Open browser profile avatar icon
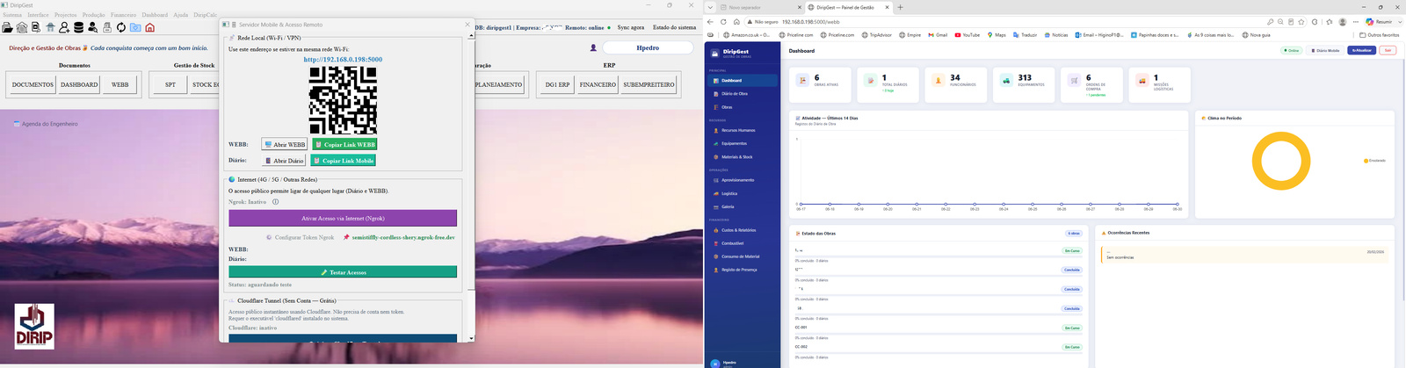This screenshot has height=368, width=1406. [x=1343, y=21]
